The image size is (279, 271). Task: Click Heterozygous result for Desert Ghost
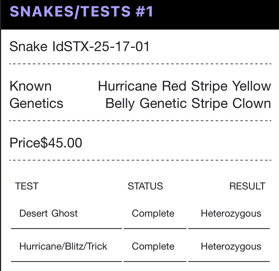point(231,213)
